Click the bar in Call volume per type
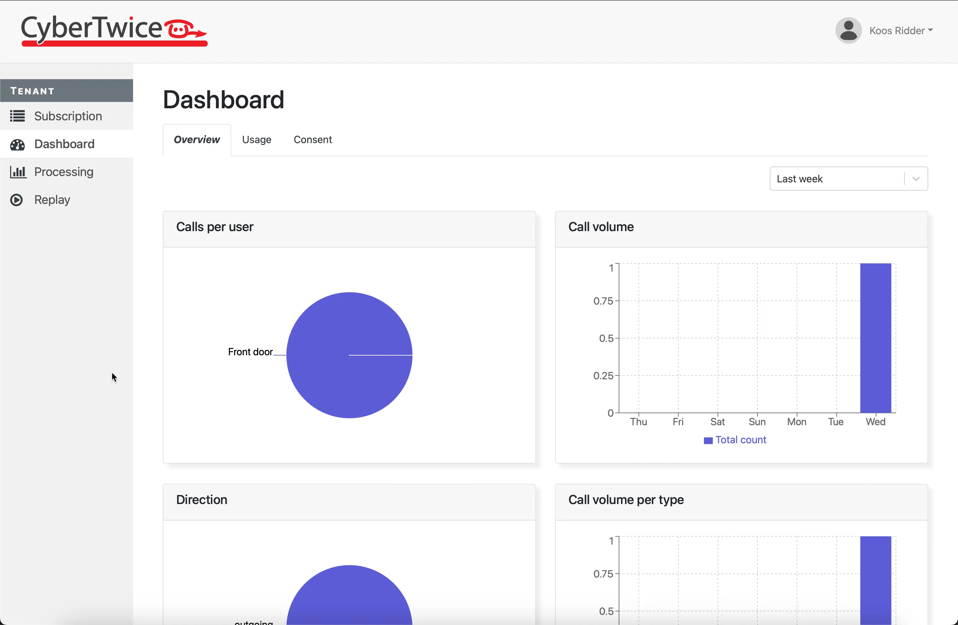 coord(876,580)
